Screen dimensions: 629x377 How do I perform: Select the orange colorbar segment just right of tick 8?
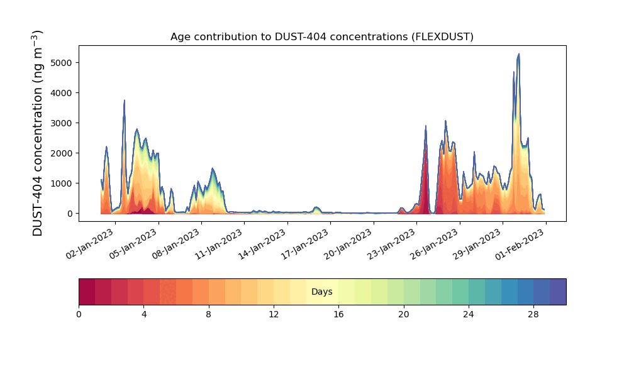pos(217,292)
